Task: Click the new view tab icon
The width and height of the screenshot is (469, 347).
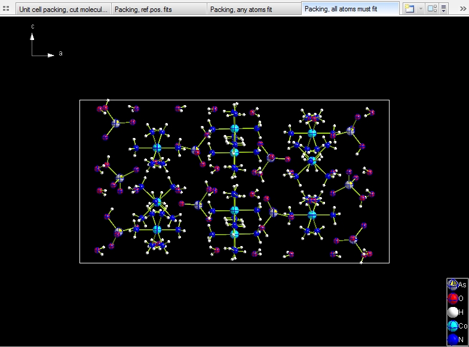Action: pyautogui.click(x=409, y=9)
